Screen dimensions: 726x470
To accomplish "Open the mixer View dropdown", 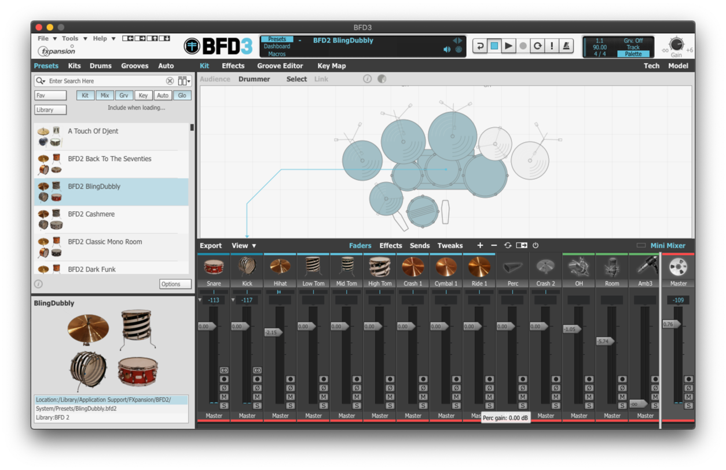I will click(244, 245).
